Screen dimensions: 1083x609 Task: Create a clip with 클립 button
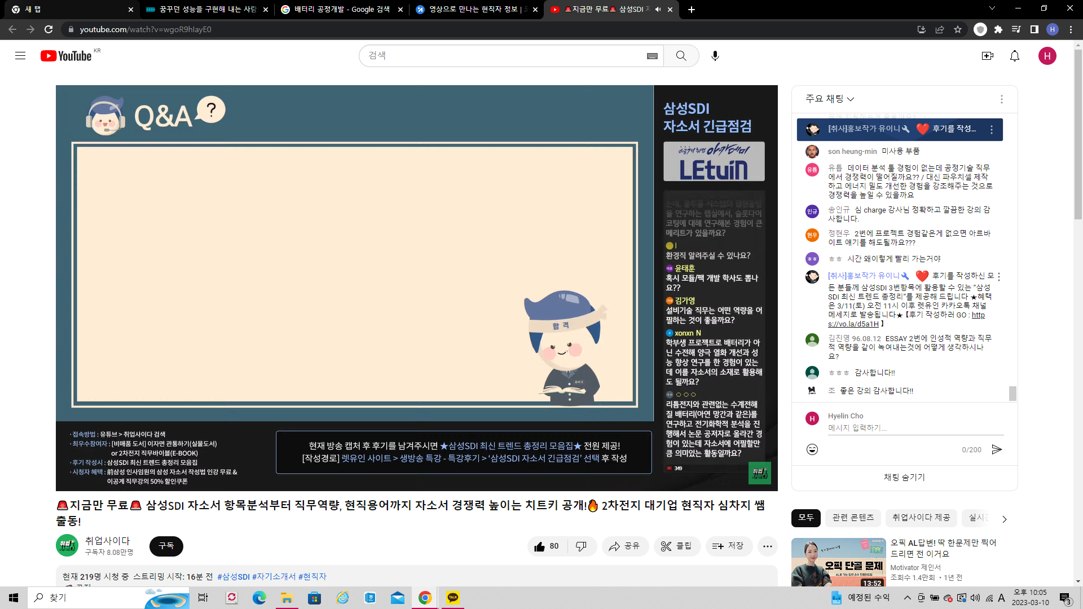pyautogui.click(x=677, y=546)
